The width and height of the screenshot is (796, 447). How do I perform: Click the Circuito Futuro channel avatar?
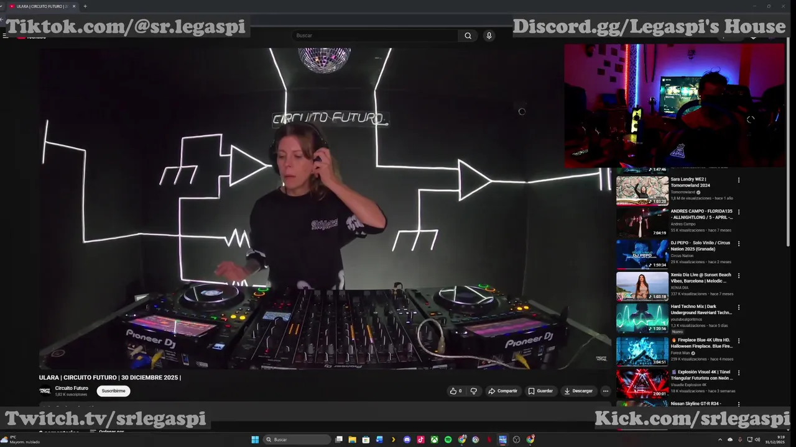(45, 391)
